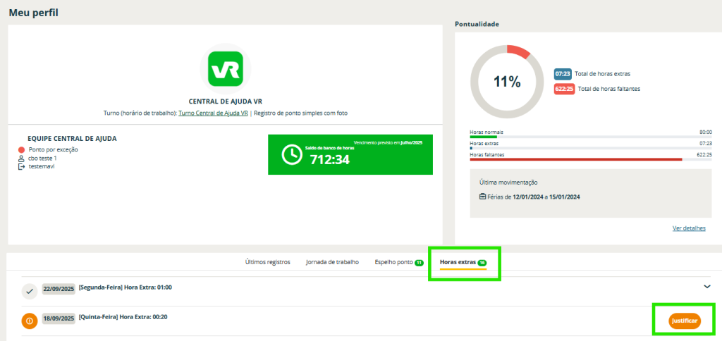Image resolution: width=722 pixels, height=341 pixels.
Task: Open the Ver detalhes link
Action: (x=689, y=228)
